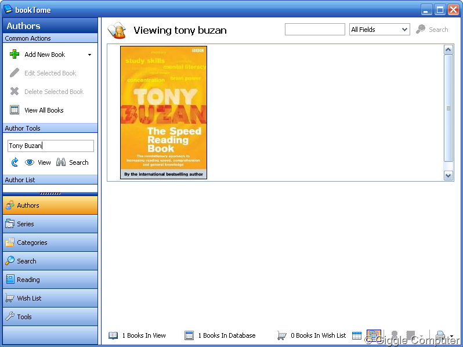Click the scroll up arrow of book view
463x347 pixels.
pos(448,50)
